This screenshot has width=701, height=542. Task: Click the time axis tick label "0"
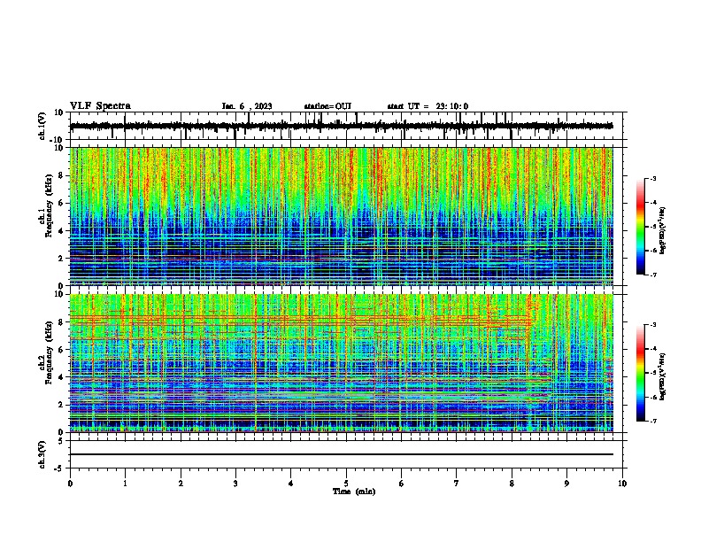[70, 484]
